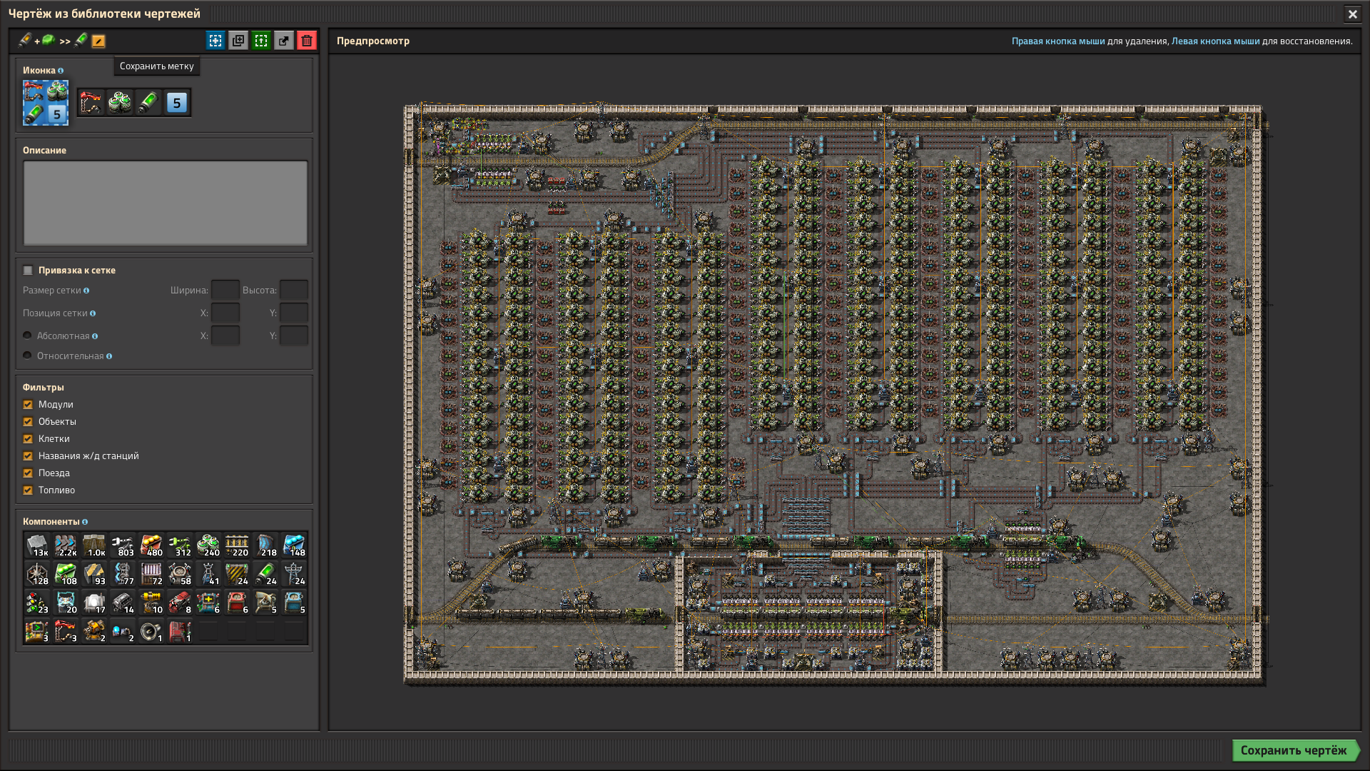Screen dimensions: 1370x771
Task: Click the power pole component showing 24
Action: [x=294, y=574]
